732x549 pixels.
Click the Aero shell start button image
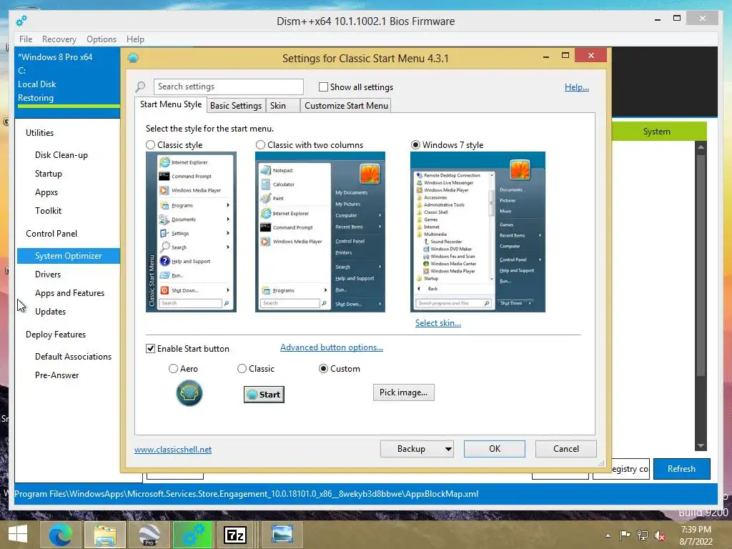tap(189, 393)
